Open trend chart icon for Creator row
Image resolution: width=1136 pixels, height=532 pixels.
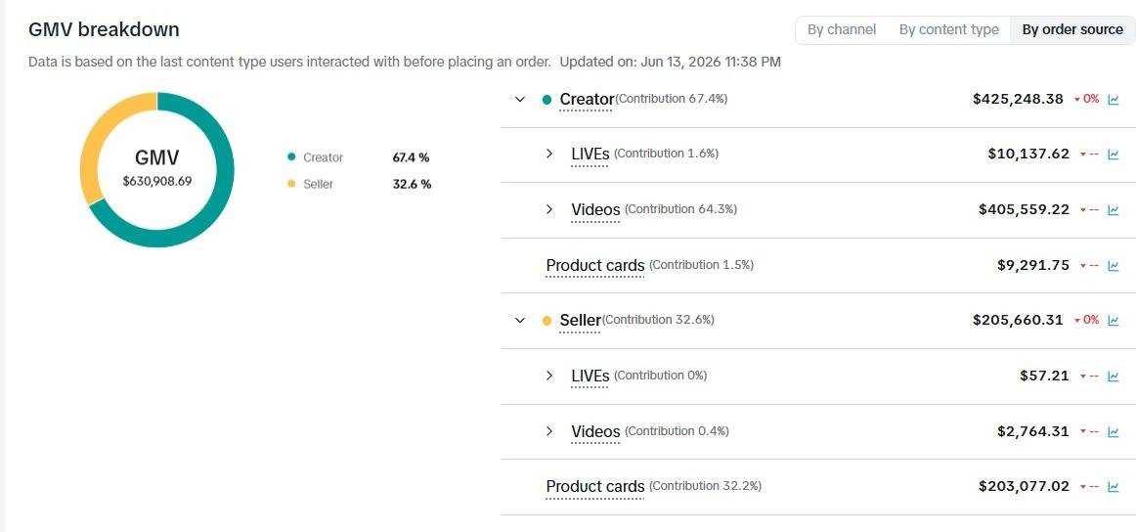click(1113, 100)
